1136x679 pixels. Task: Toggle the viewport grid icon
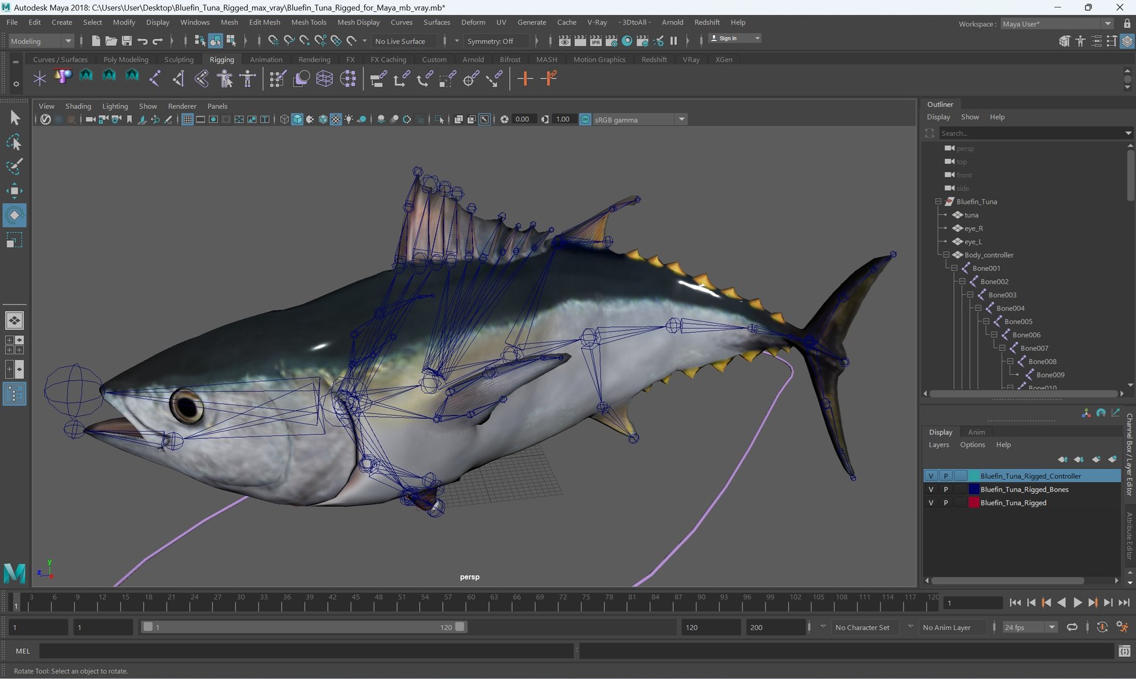187,119
